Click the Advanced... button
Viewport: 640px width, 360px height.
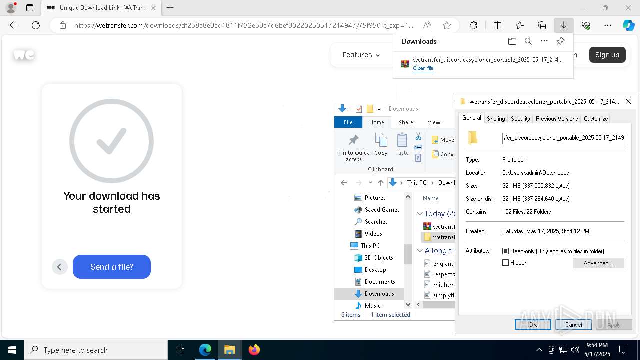598,263
